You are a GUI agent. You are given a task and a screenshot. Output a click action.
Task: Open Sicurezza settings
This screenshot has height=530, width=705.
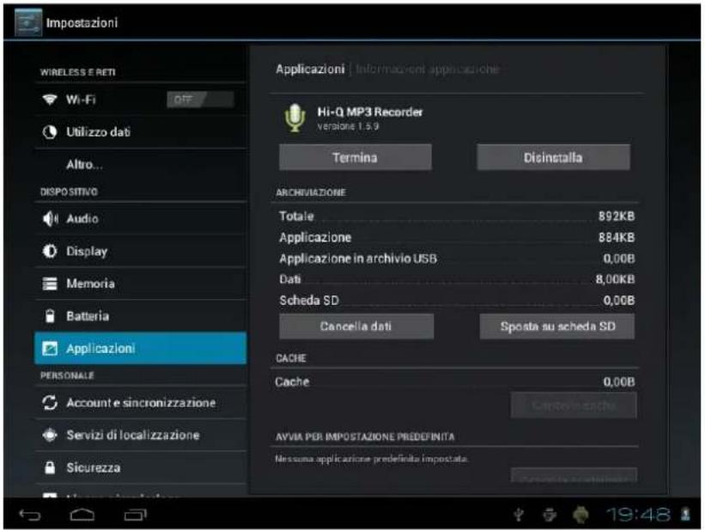[141, 467]
